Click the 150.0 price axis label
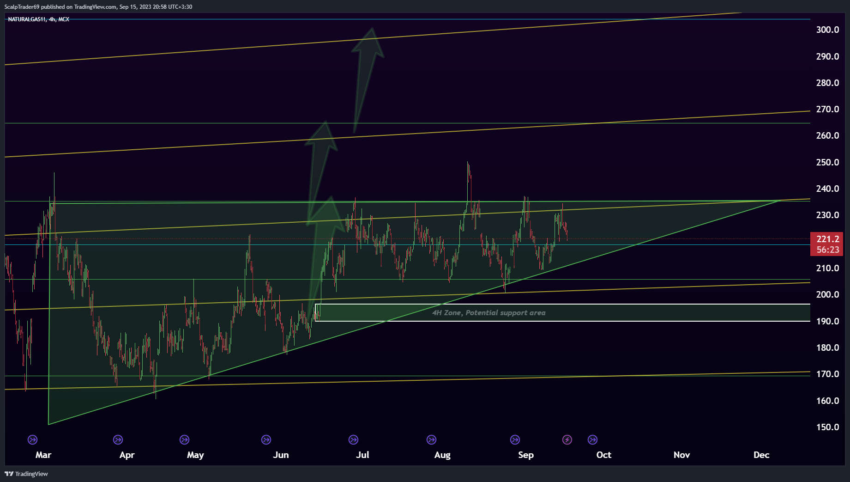850x482 pixels. point(827,427)
